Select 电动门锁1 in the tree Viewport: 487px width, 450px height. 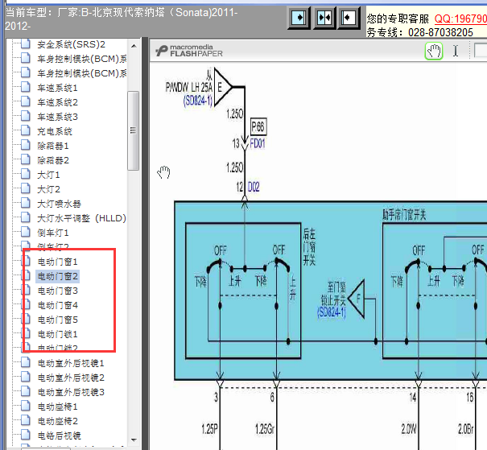tap(57, 334)
